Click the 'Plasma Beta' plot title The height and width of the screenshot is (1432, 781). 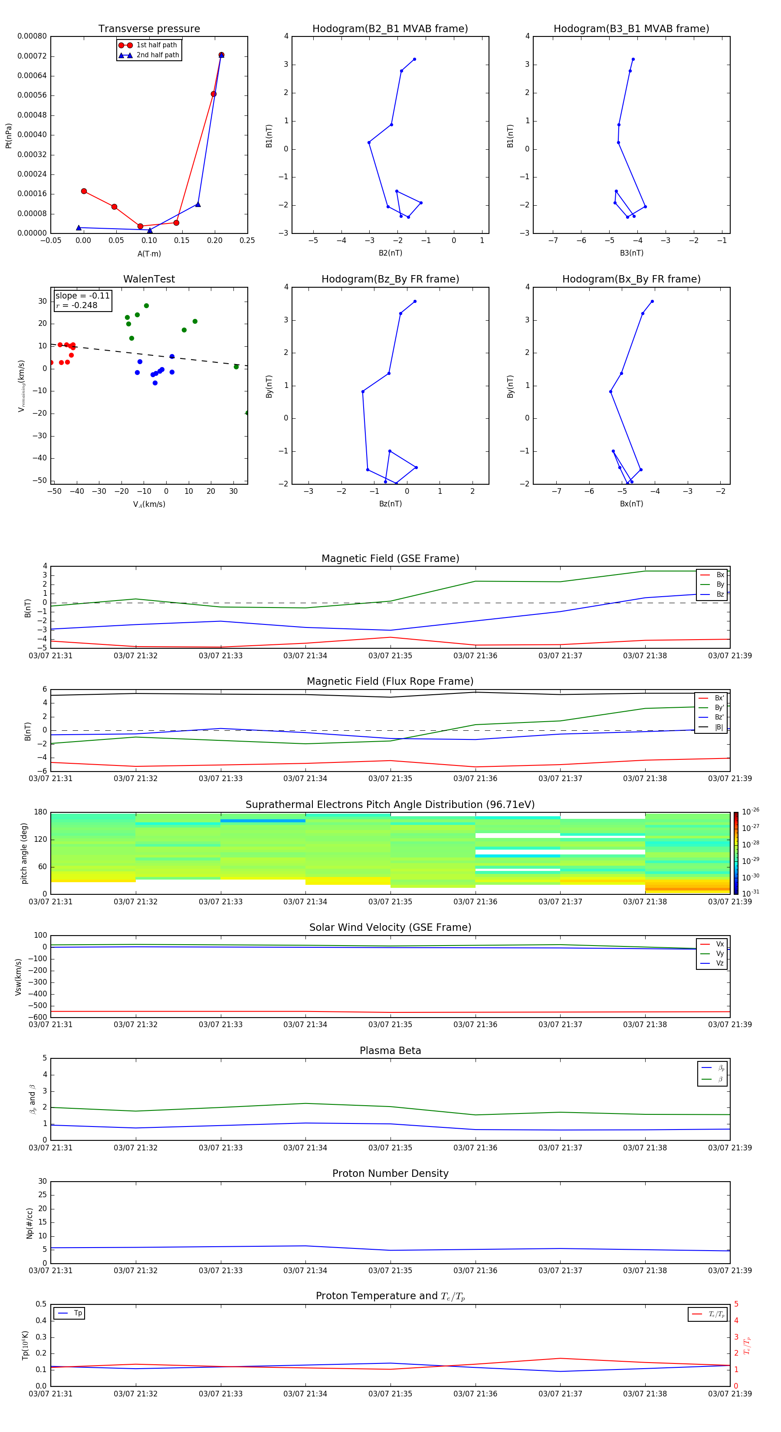(x=390, y=1051)
